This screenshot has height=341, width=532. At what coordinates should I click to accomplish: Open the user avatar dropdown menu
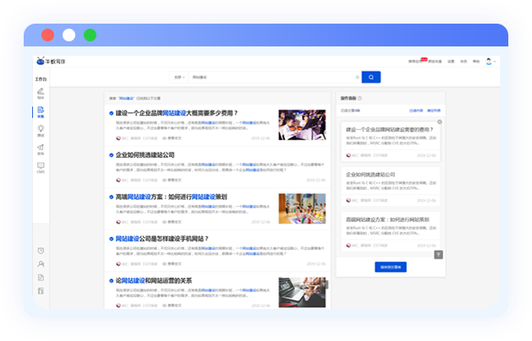click(x=491, y=62)
